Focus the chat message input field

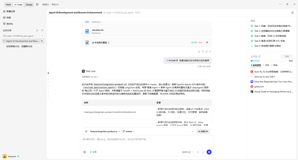[147, 142]
